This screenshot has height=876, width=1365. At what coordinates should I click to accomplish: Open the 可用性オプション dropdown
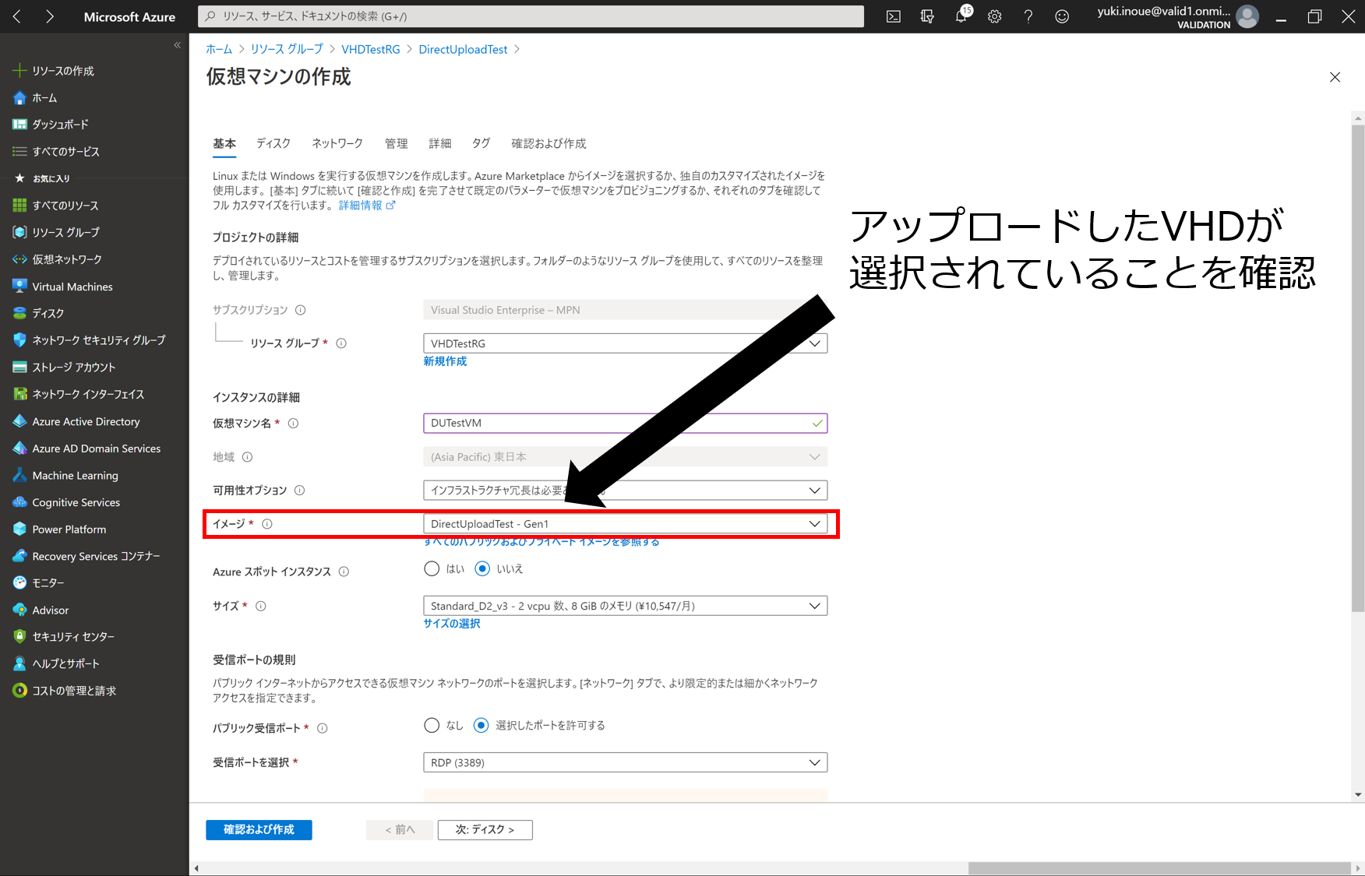click(x=625, y=491)
